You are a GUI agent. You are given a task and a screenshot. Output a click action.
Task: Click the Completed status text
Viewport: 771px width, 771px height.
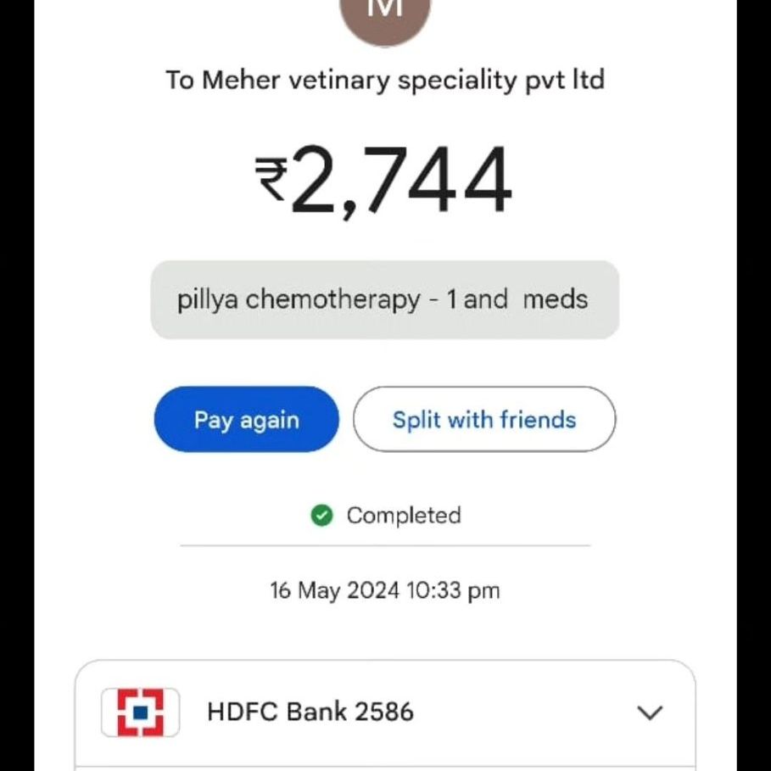[x=404, y=516]
